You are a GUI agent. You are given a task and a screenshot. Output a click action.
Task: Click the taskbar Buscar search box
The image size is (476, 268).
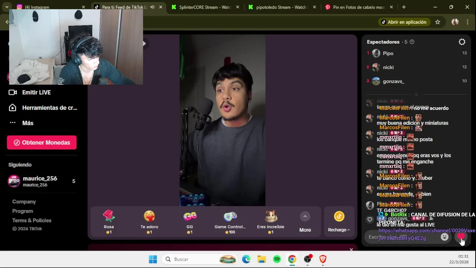coord(200,259)
